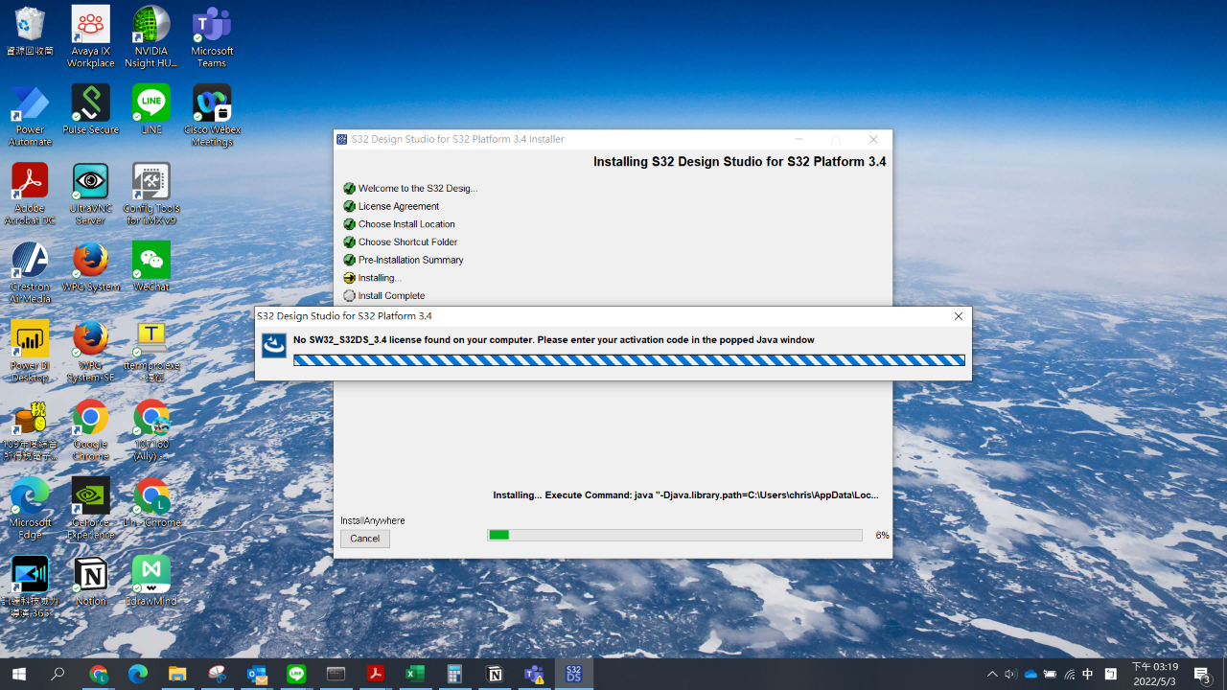
Task: Open the UltraVNC Server desktop shortcut
Action: tap(90, 194)
